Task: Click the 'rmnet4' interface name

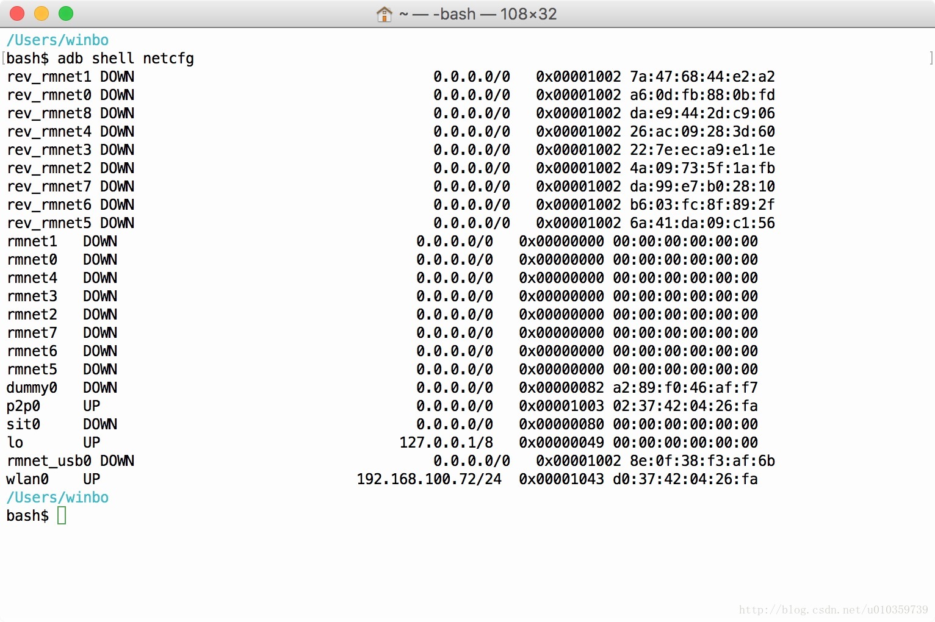Action: pyautogui.click(x=32, y=278)
